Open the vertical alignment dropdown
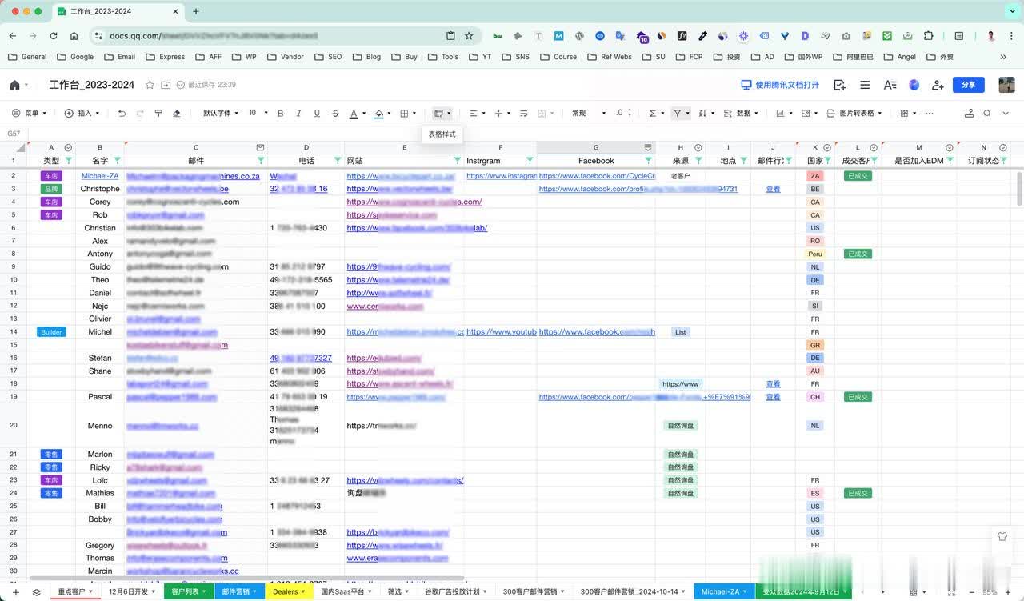1024x601 pixels. pyautogui.click(x=502, y=114)
